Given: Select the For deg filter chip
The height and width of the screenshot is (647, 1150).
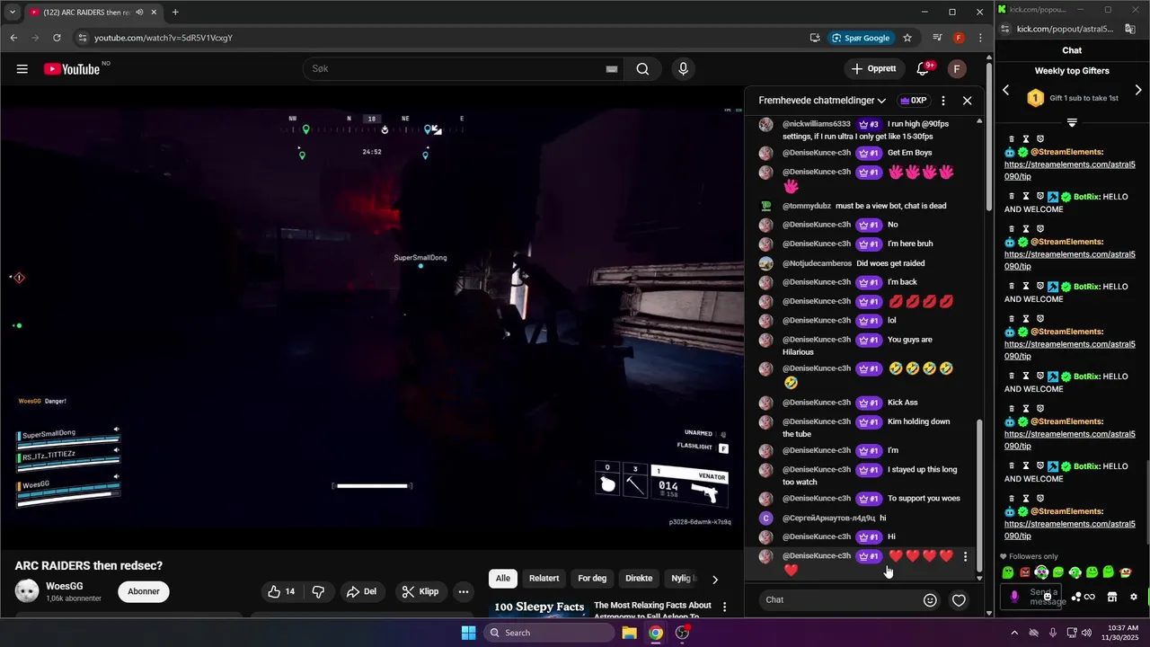Looking at the screenshot, I should coord(592,579).
